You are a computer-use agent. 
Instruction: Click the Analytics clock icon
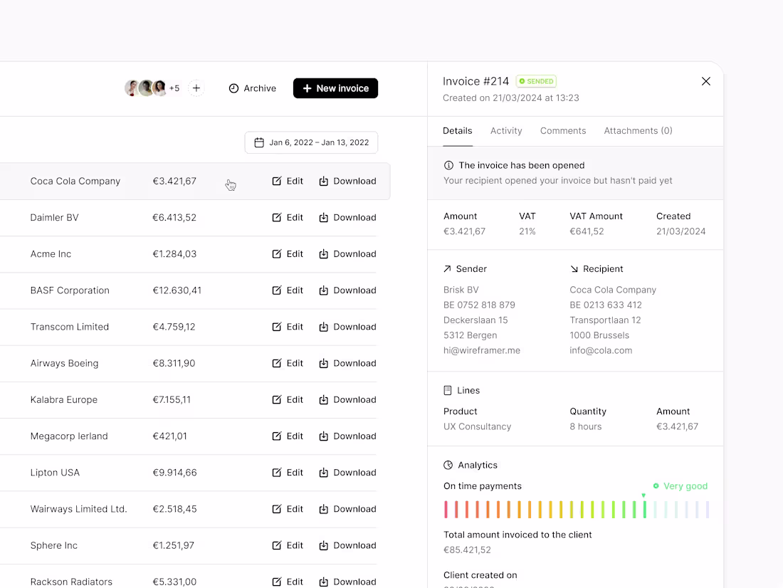coord(447,465)
